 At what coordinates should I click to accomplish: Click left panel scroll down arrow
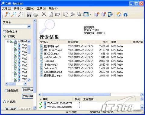(x=35, y=108)
